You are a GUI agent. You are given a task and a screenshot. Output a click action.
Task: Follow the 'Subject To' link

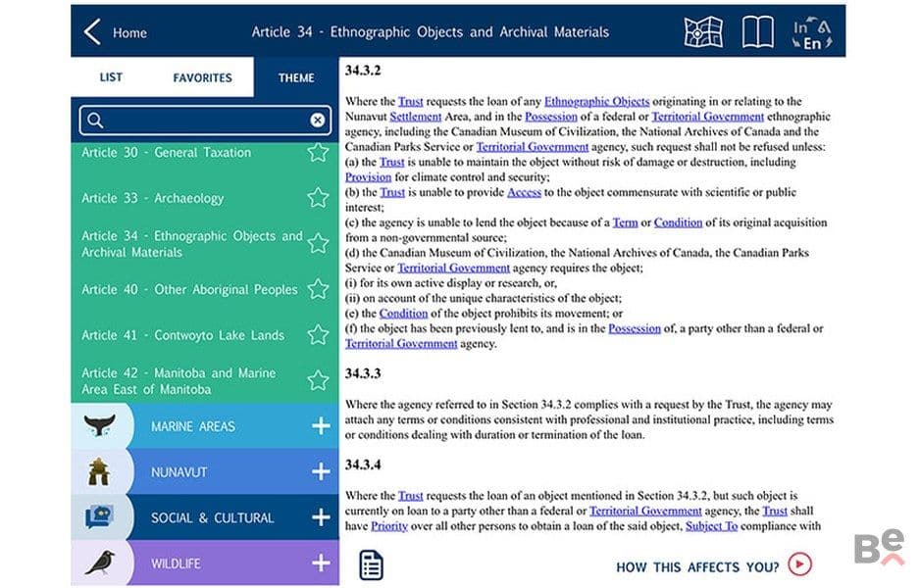[x=711, y=526]
